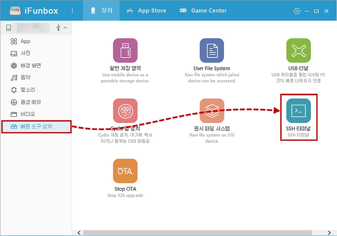Open the User File System icon
The height and width of the screenshot is (236, 337).
[x=212, y=50]
